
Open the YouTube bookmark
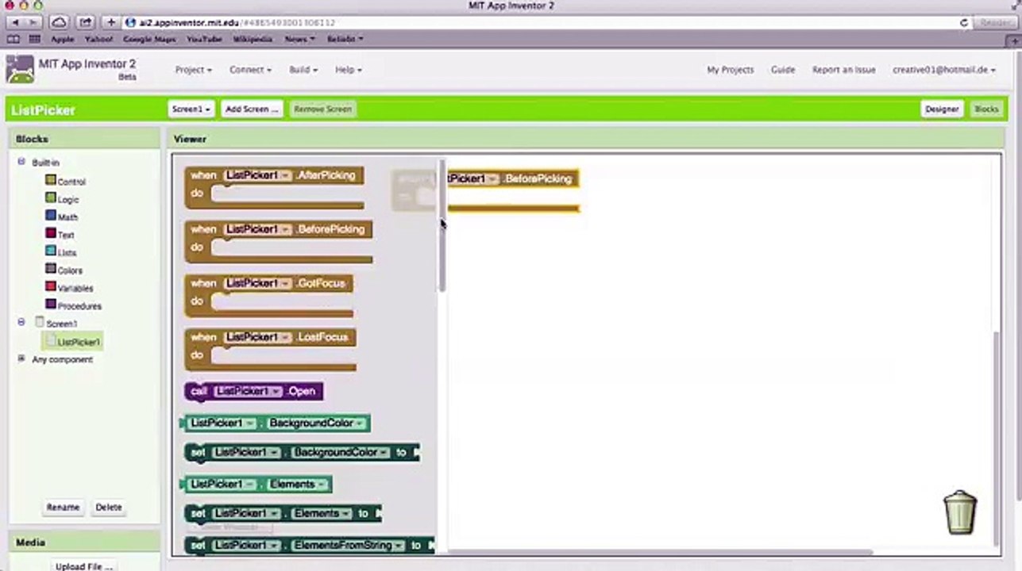click(x=204, y=39)
